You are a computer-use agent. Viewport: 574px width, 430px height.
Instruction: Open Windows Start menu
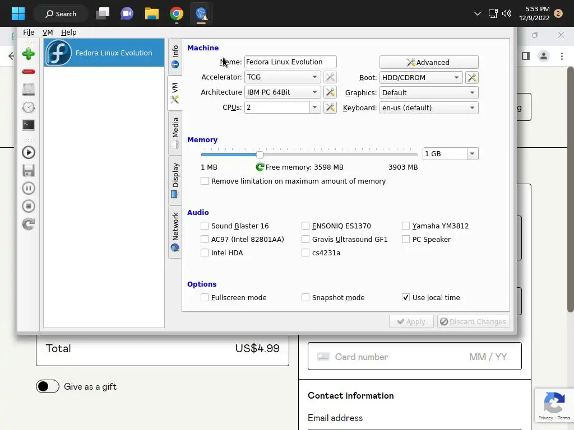point(18,13)
